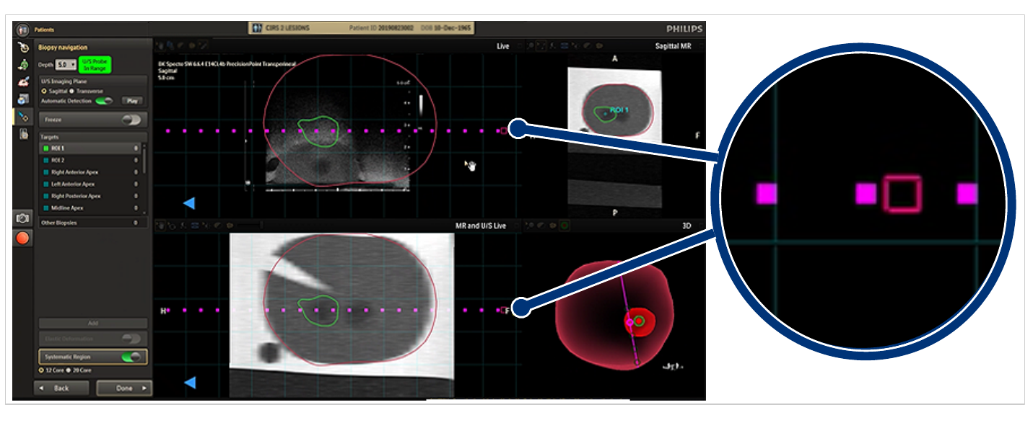Viewport: 1033px width, 428px height.
Task: Click the teal color swatch beside ROI 2
Action: point(46,160)
